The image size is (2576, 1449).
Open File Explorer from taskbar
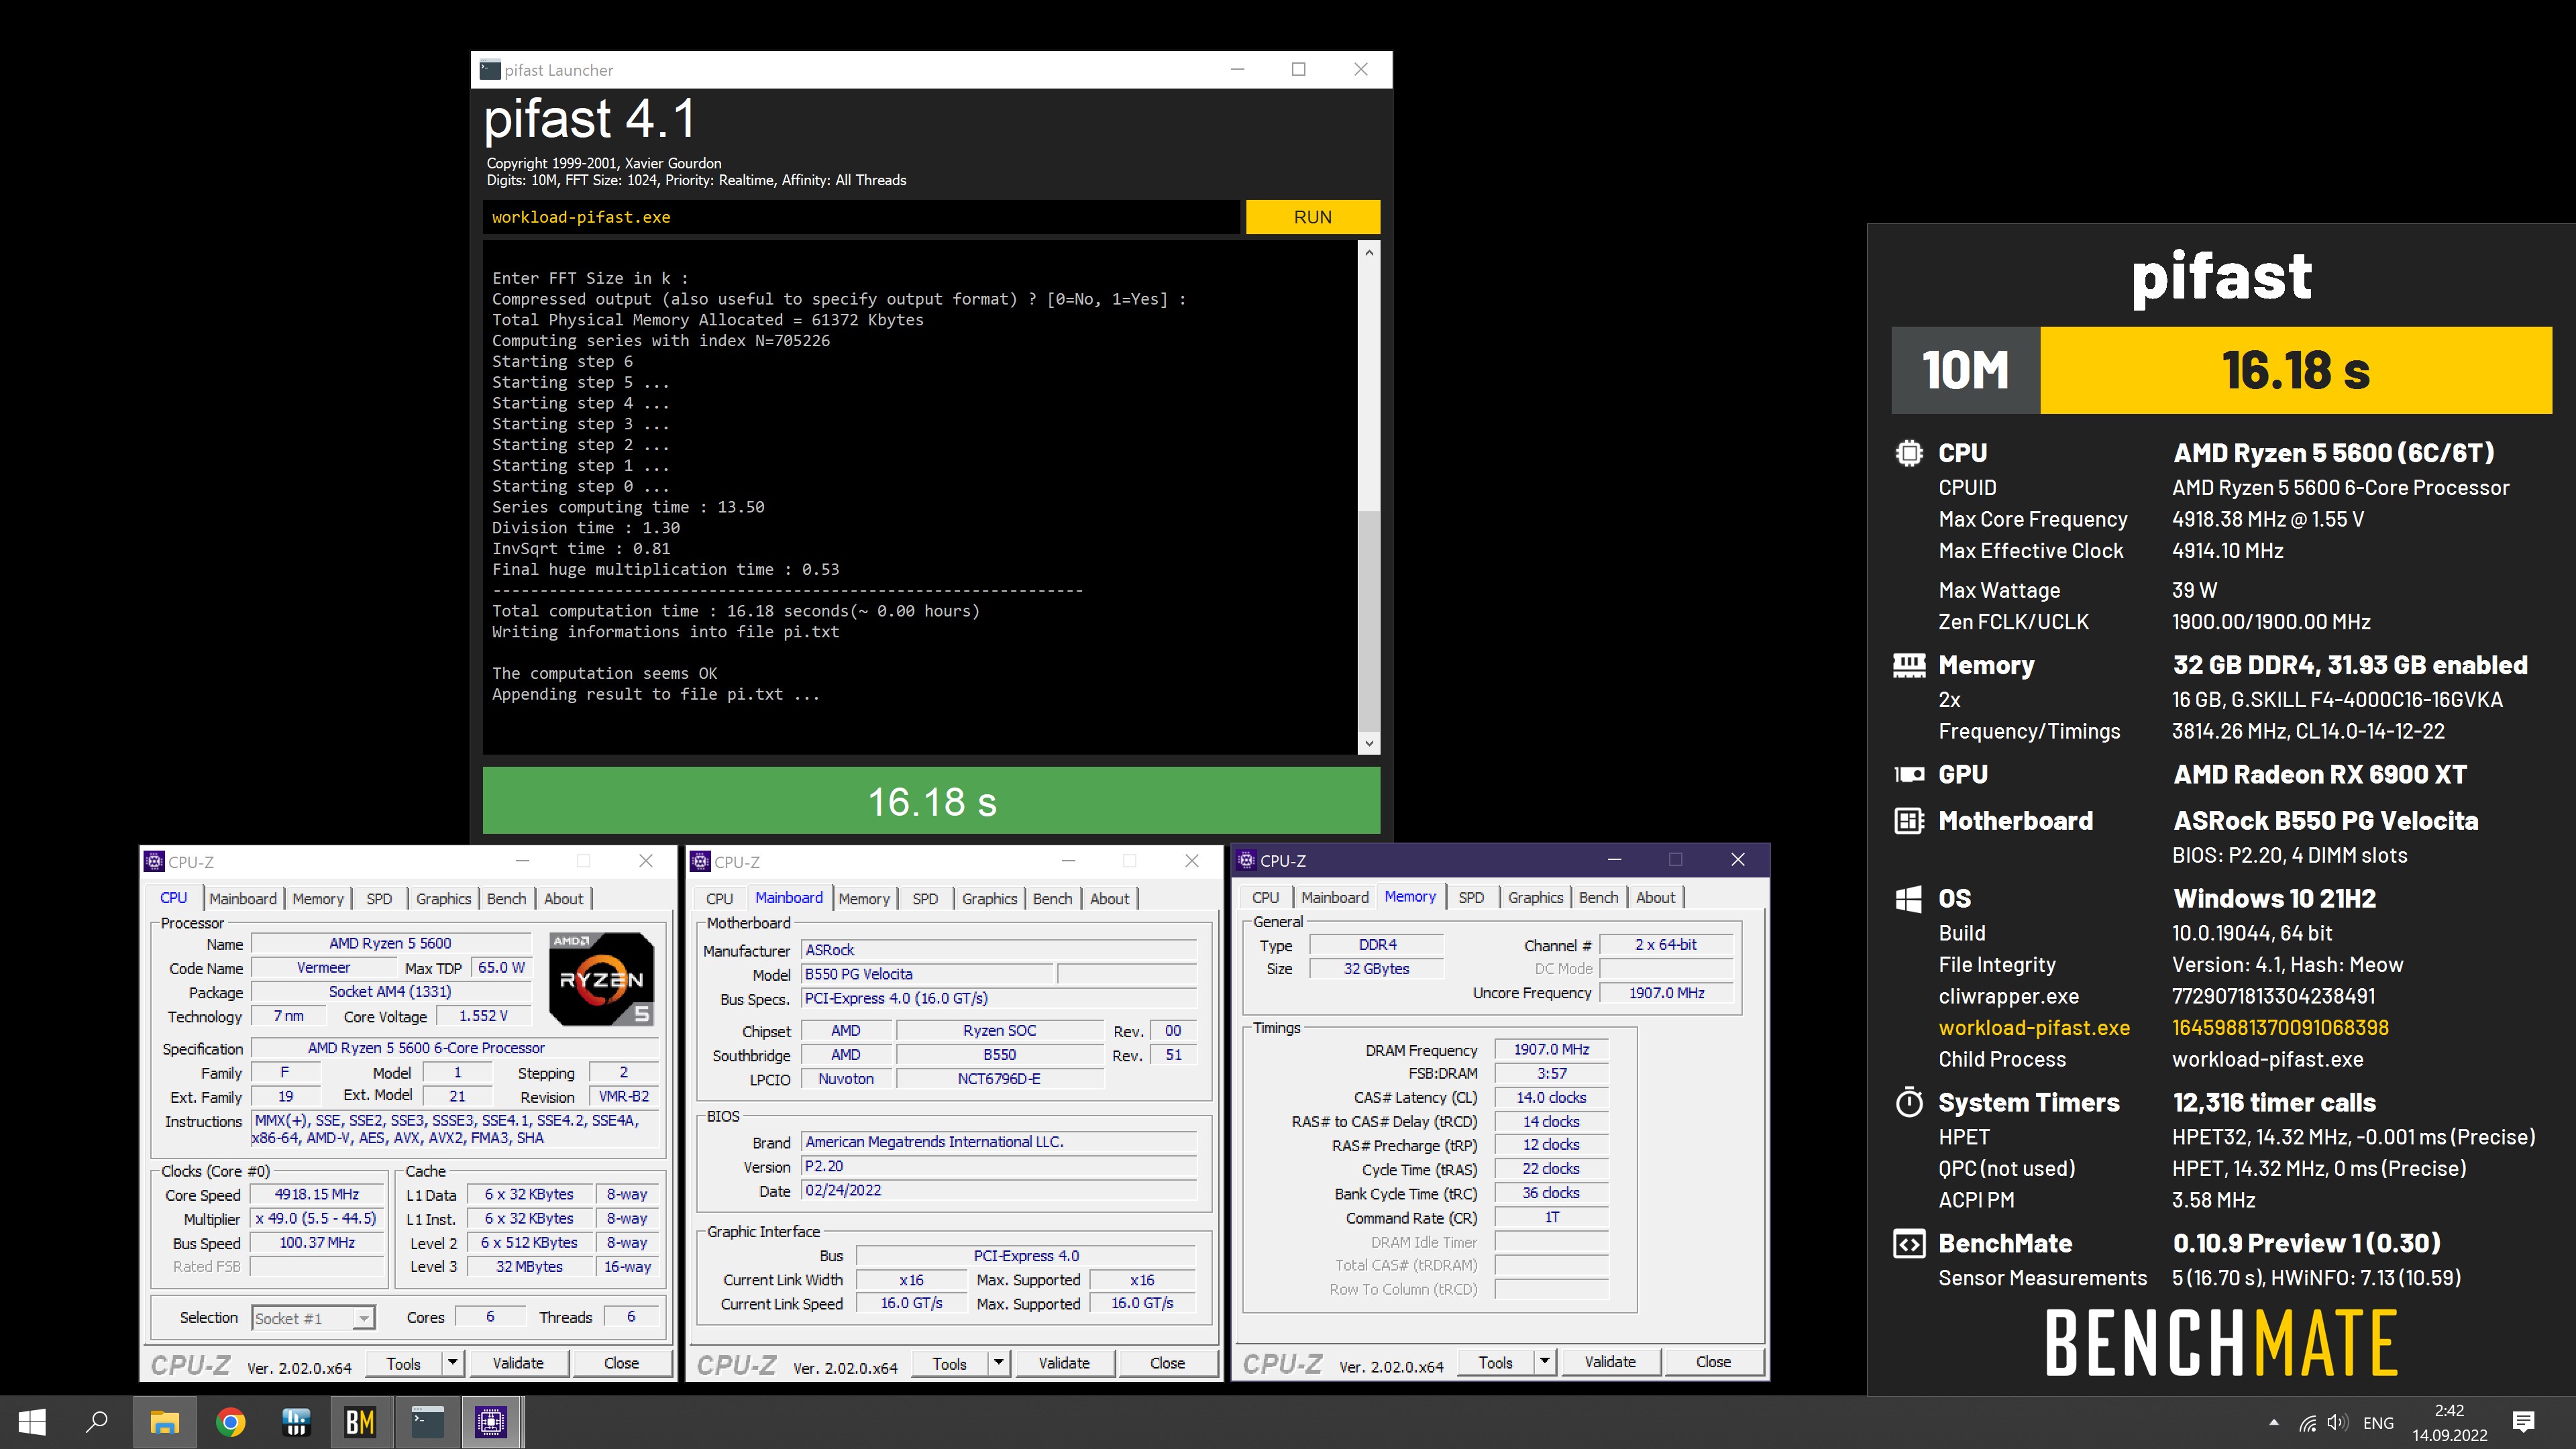tap(165, 1421)
